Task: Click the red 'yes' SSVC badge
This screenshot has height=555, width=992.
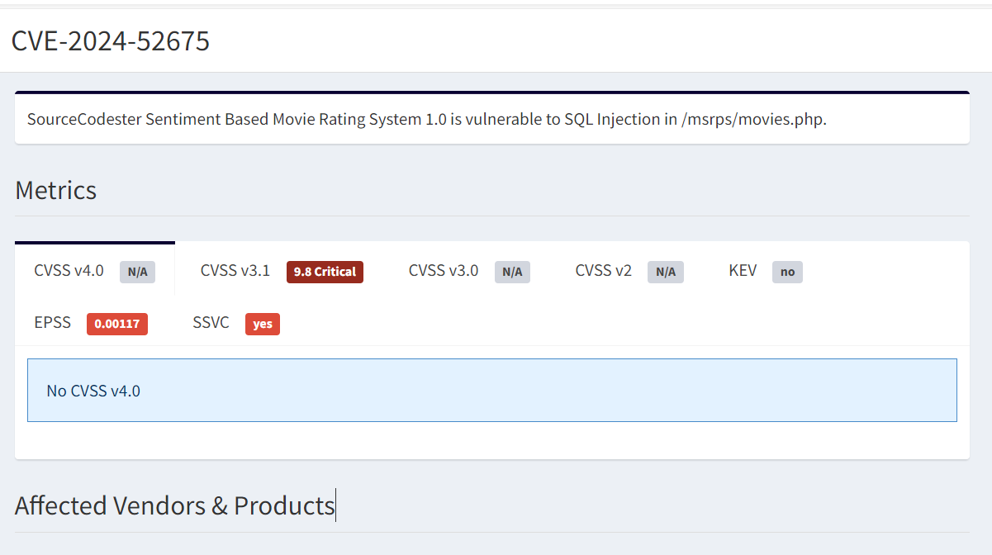Action: point(262,324)
